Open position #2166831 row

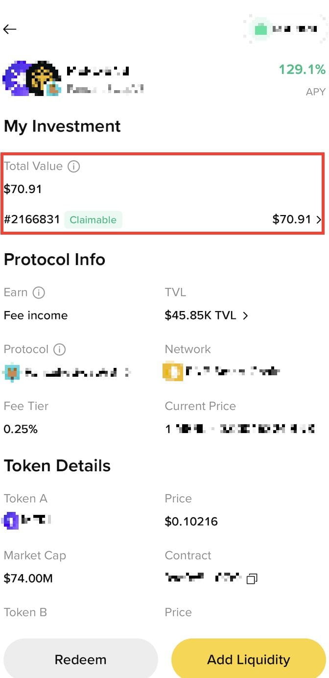coord(163,219)
